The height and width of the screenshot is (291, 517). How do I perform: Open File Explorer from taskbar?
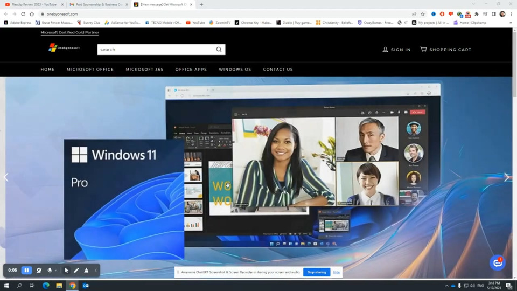pos(59,286)
